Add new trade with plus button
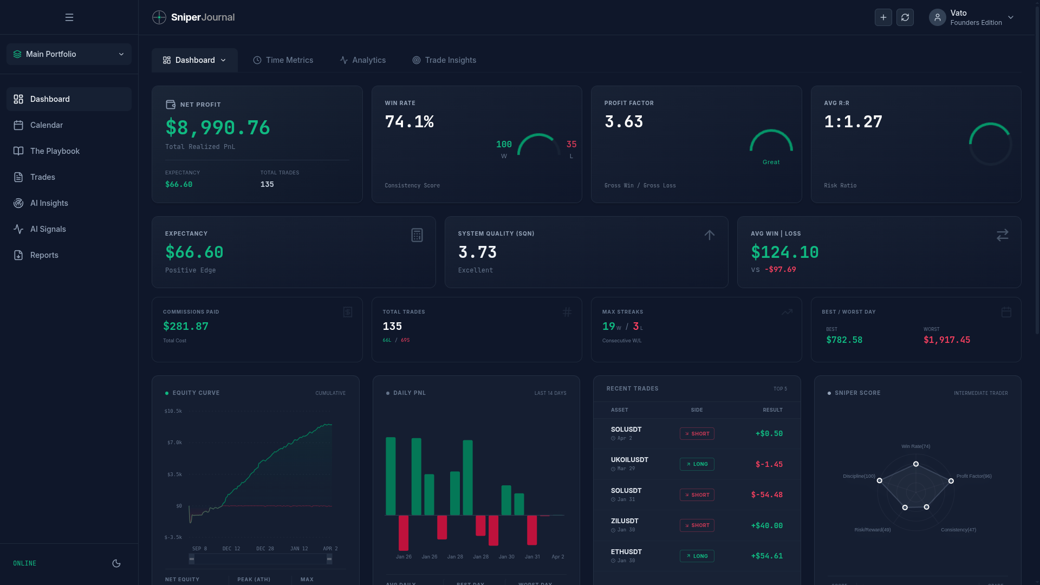1040x585 pixels. [883, 17]
